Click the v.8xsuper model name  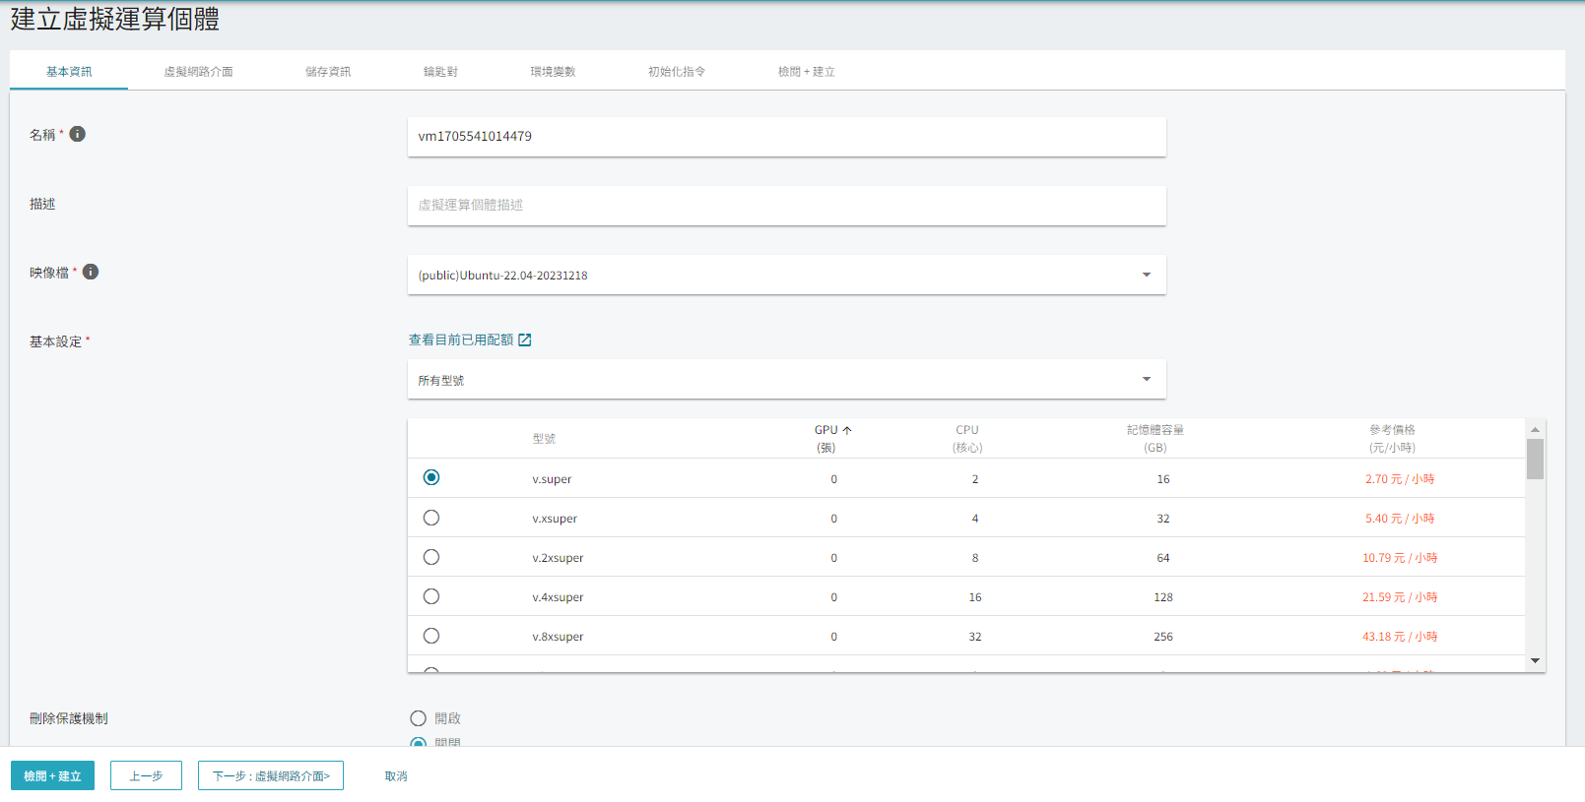(558, 637)
